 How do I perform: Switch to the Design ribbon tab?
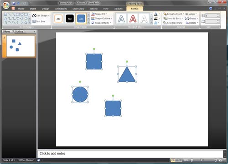coord(46,9)
